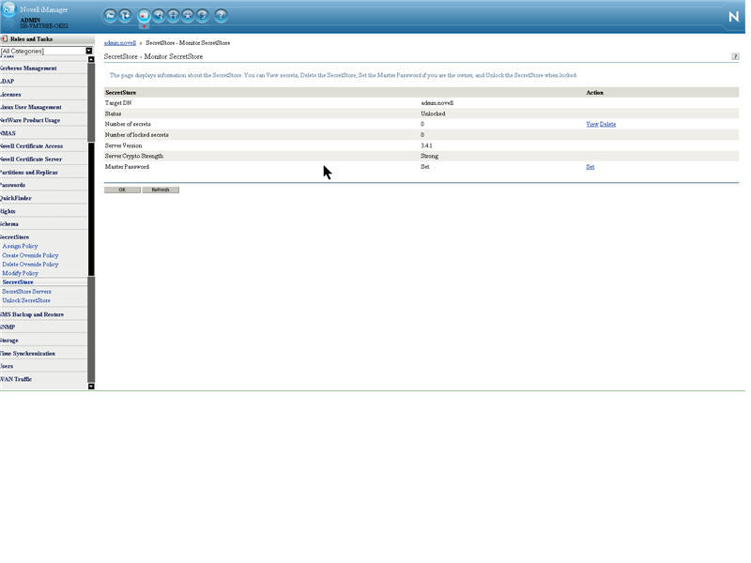Open the All Categories dropdown
The image size is (751, 563).
(46, 51)
